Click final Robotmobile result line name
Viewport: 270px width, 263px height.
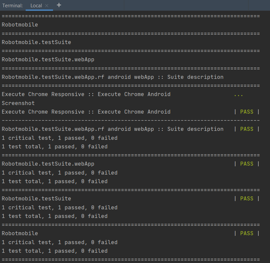tap(20, 234)
